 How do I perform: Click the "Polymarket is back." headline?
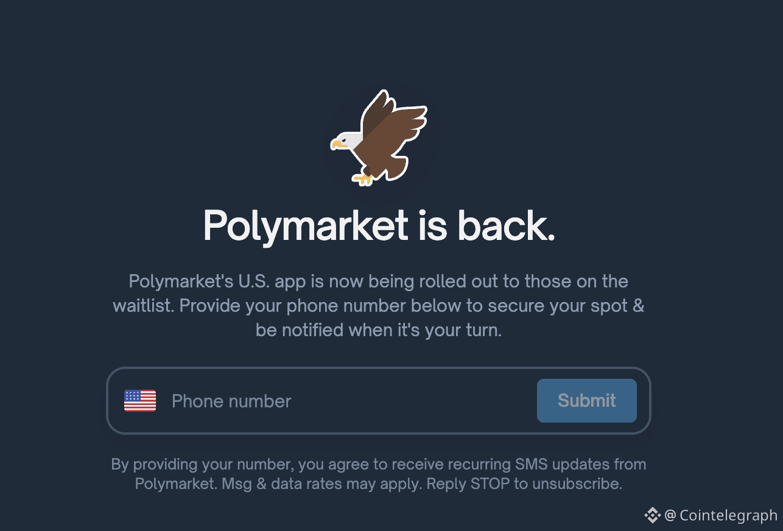pos(379,226)
